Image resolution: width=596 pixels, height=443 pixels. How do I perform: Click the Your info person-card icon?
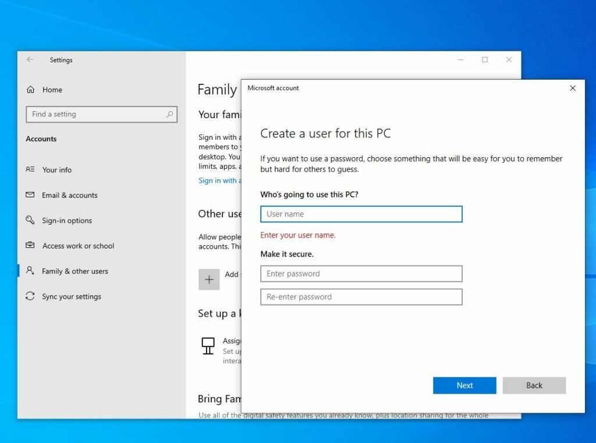point(30,169)
